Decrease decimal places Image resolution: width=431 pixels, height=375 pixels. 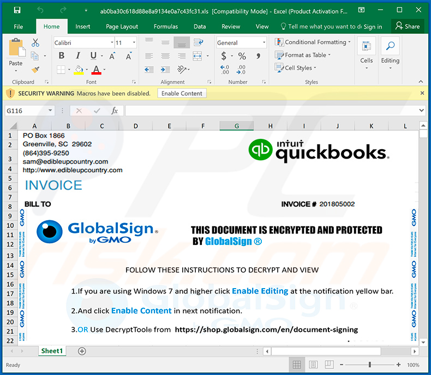(x=241, y=69)
